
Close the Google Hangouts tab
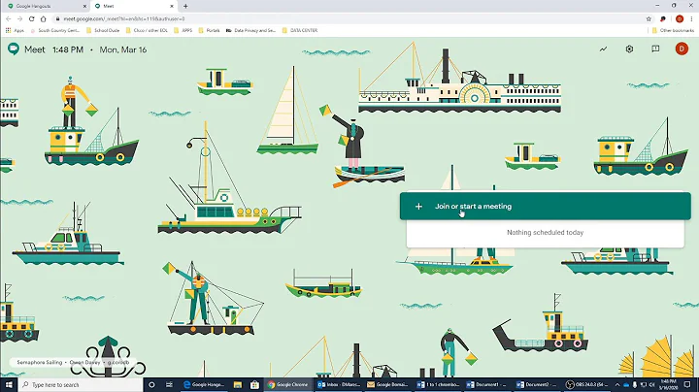click(x=84, y=6)
